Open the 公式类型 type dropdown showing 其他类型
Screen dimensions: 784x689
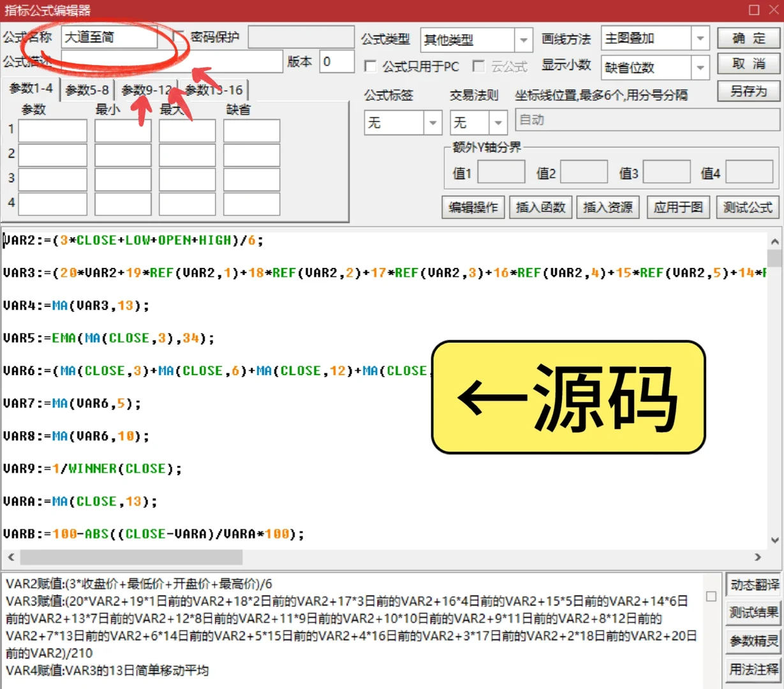coord(523,40)
